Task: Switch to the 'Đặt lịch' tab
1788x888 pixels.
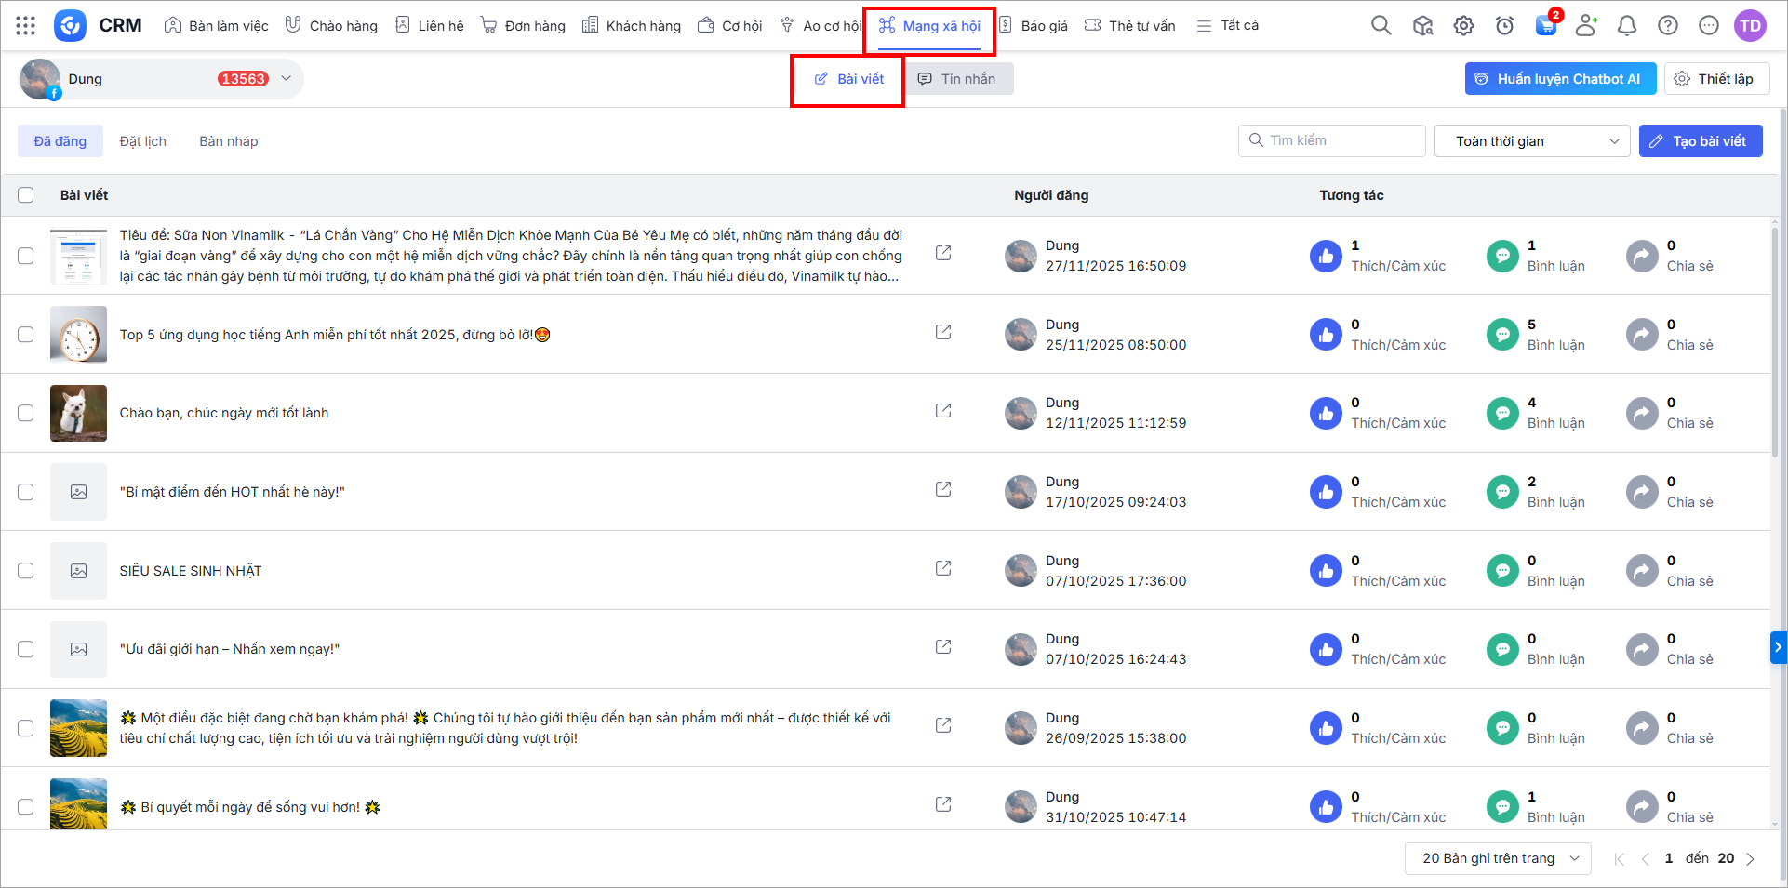Action: click(x=142, y=141)
